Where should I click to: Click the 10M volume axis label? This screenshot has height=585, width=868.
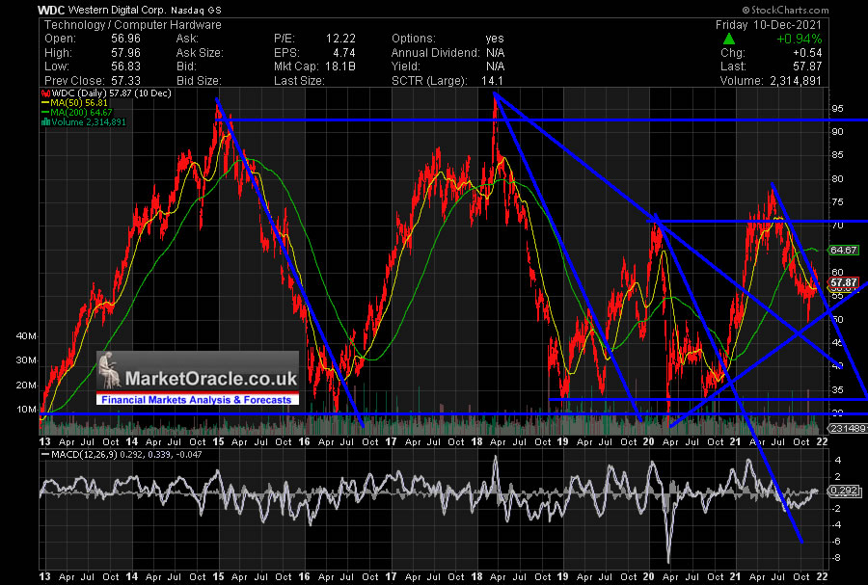[x=26, y=410]
